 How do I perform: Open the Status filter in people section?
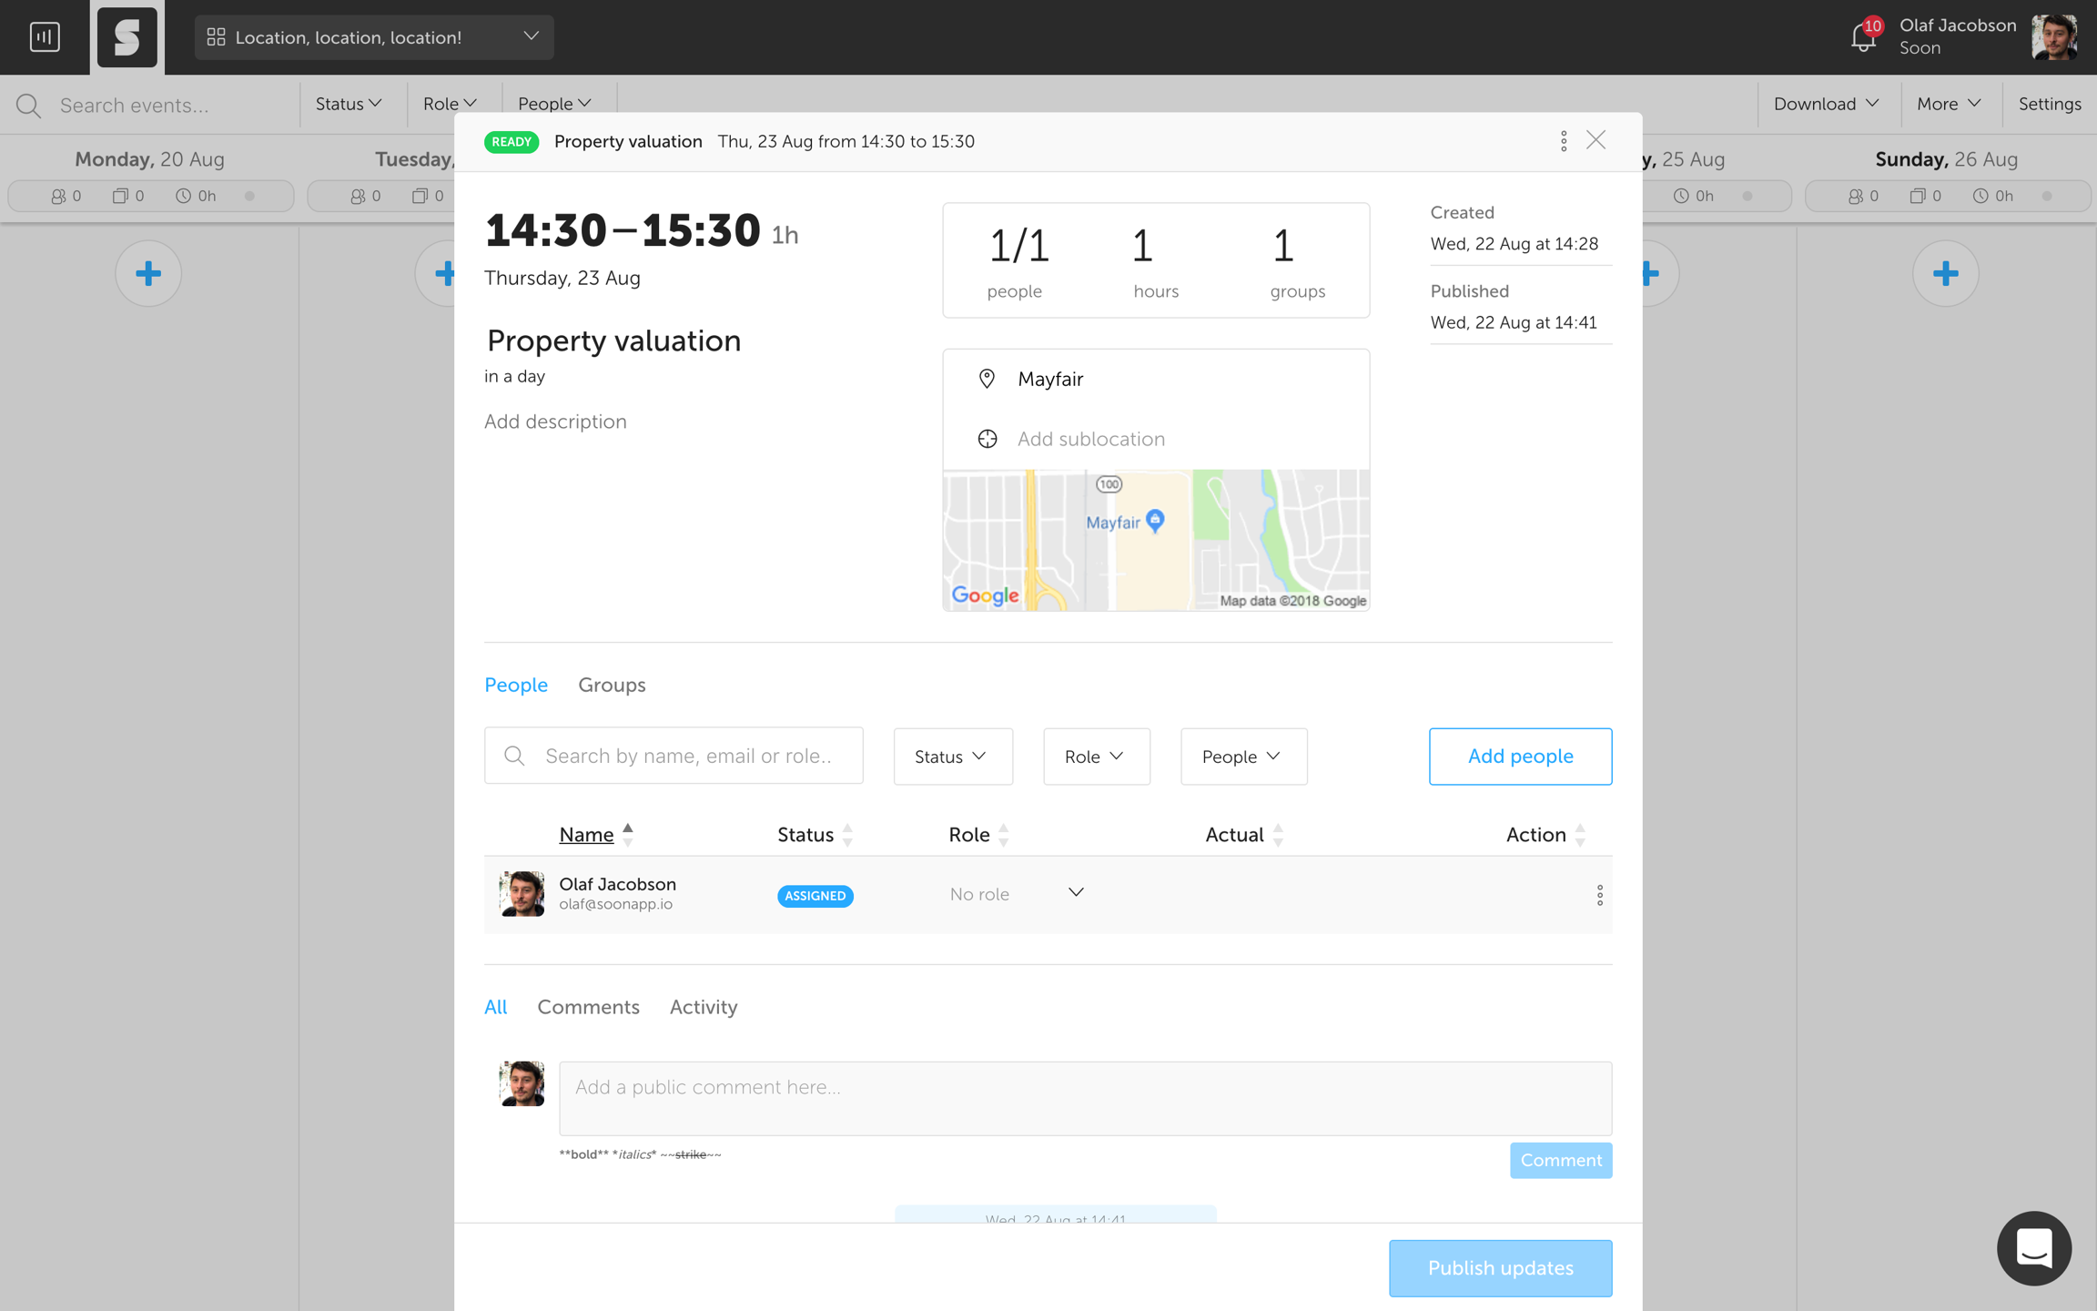click(952, 757)
